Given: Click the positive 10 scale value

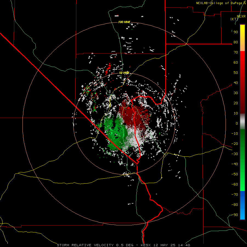Looking at the screenshot, I should pyautogui.click(x=236, y=113).
